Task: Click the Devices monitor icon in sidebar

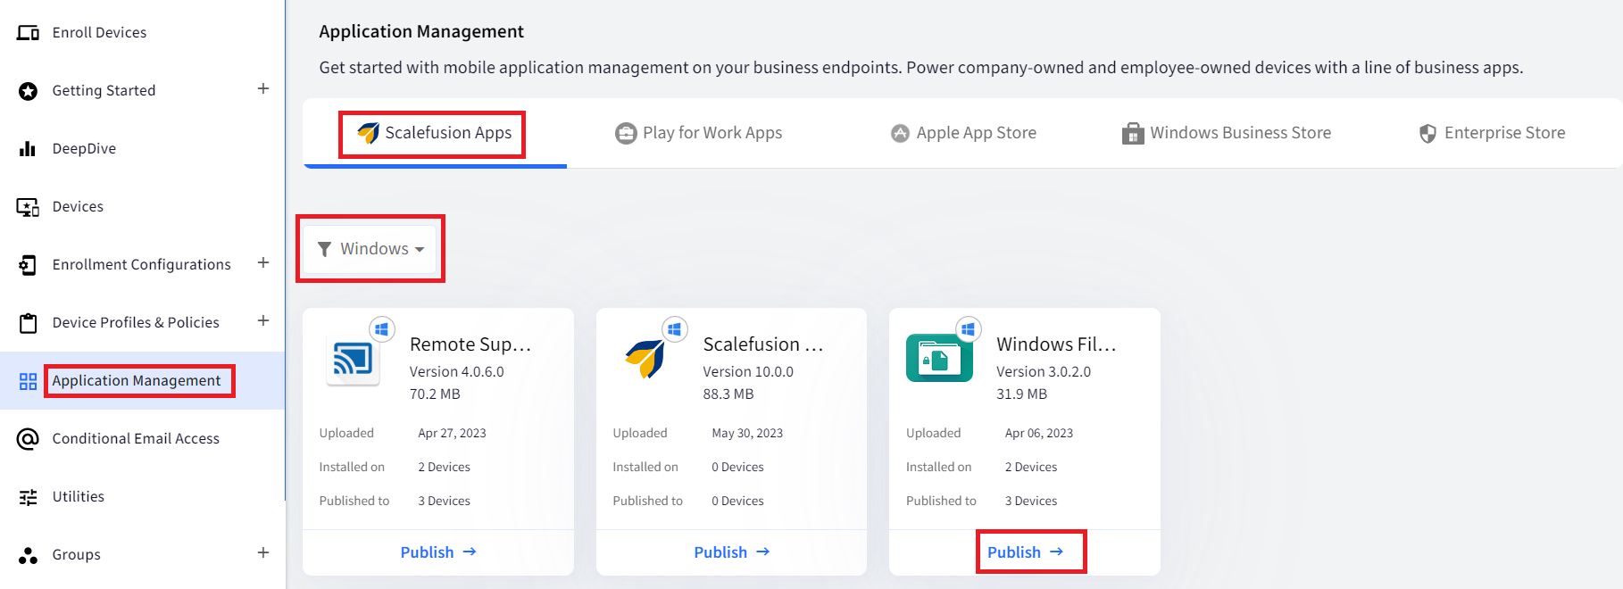Action: pyautogui.click(x=28, y=207)
